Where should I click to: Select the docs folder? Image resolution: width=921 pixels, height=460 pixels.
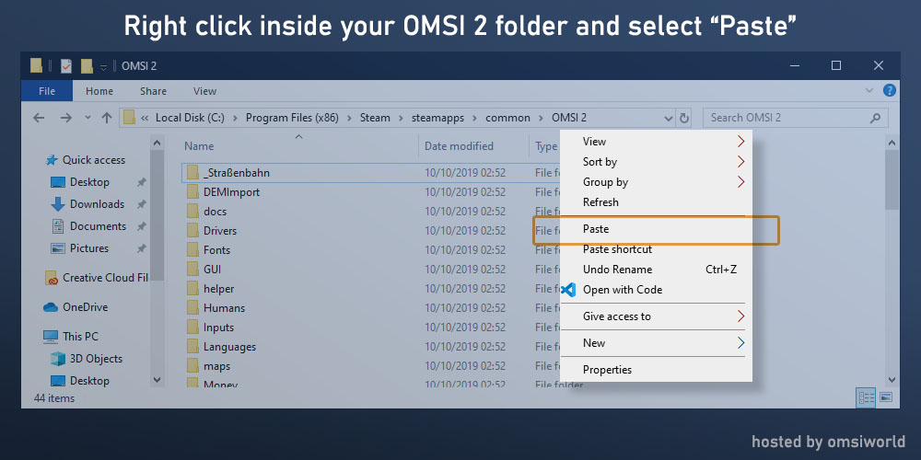215,212
